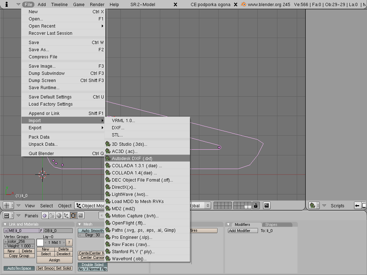Open the Scripts window type Python selector
This screenshot has height=275, width=367.
(x=314, y=206)
